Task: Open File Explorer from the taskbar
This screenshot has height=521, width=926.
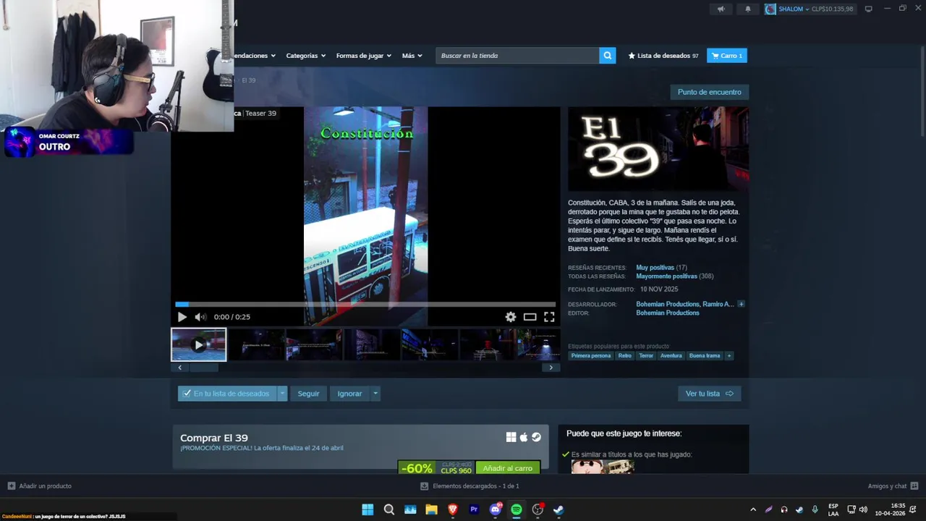Action: (431, 509)
